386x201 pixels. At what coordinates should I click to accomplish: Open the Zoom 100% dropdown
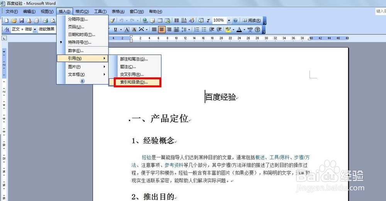point(229,20)
